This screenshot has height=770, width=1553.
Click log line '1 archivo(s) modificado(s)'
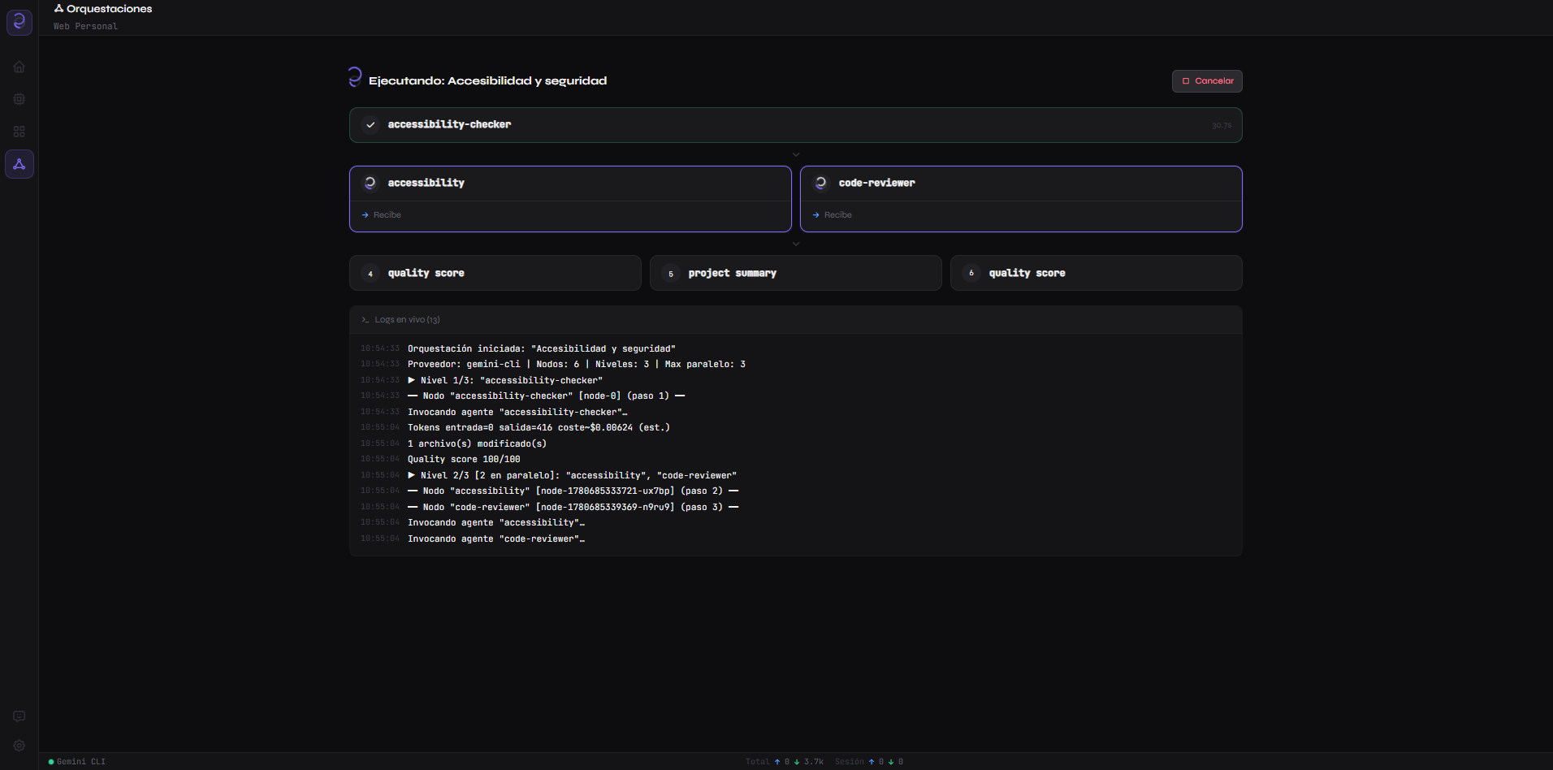click(477, 444)
